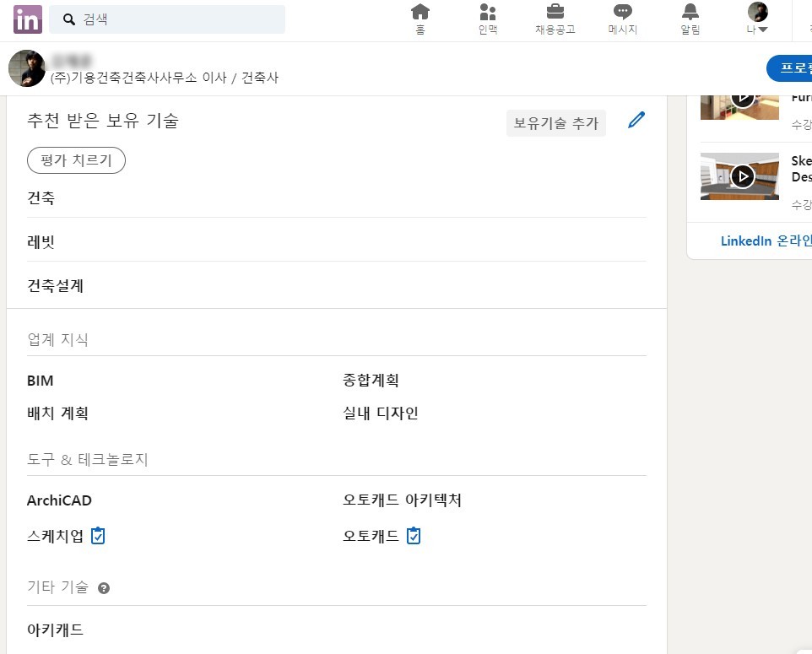
Task: Open the 실내 디자인 skill
Action: tap(381, 413)
